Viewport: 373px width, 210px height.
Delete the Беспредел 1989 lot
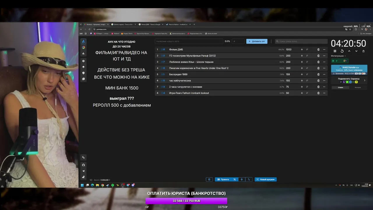318,74
